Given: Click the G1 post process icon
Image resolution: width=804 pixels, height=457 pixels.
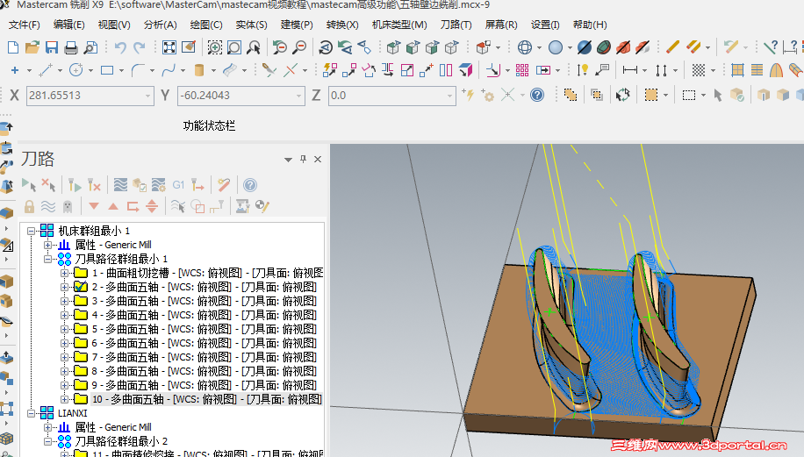Looking at the screenshot, I should [178, 185].
